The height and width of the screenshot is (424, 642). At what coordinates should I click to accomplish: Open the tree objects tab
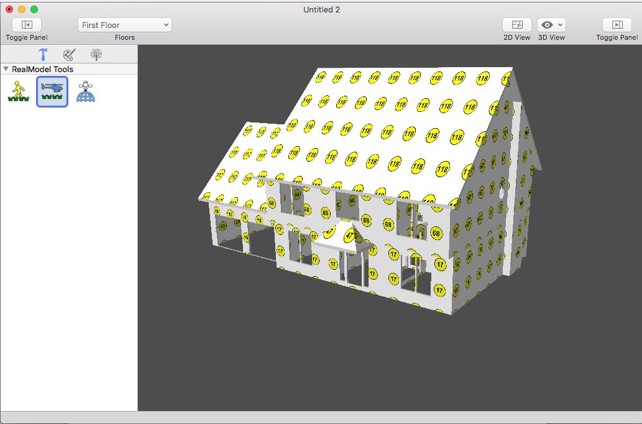(x=96, y=54)
